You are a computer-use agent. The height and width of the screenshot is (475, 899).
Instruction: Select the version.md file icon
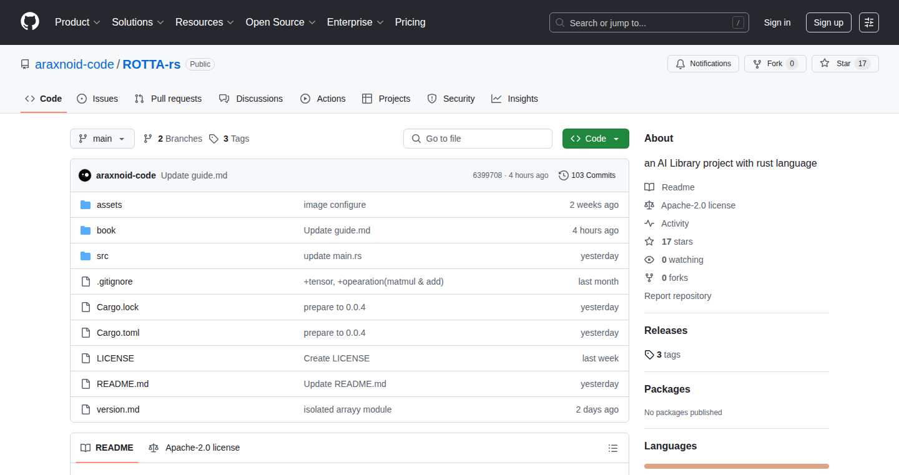tap(86, 409)
